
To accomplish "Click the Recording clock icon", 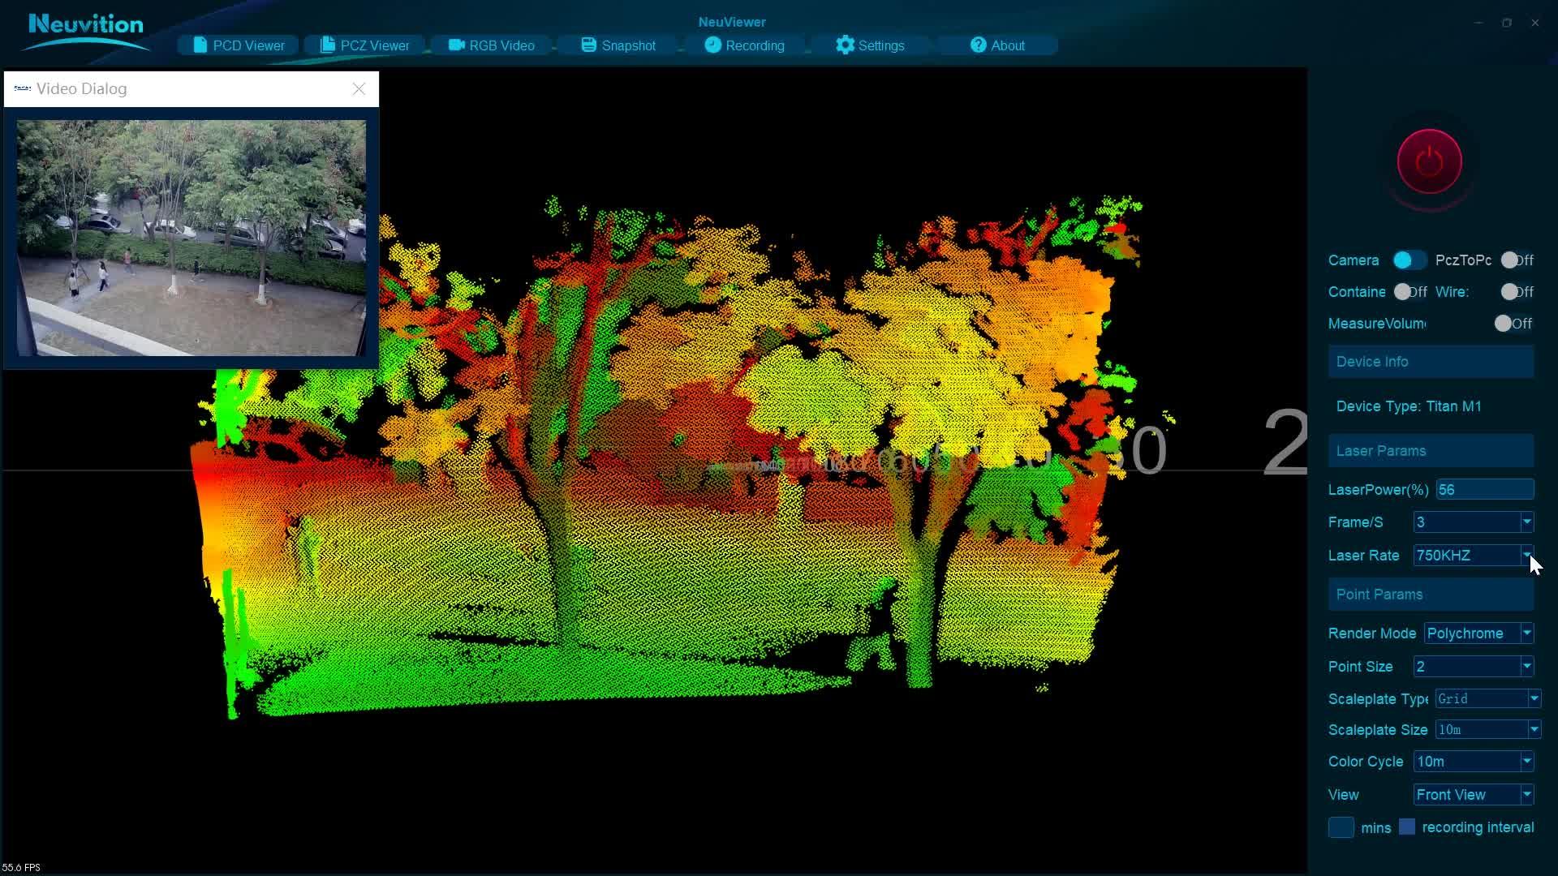I will (712, 45).
